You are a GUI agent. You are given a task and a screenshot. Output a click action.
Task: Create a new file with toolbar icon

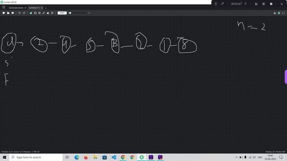click(x=4, y=13)
